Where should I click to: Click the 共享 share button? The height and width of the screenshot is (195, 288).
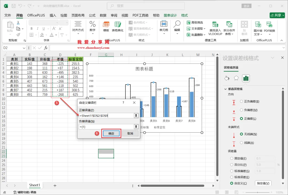tap(277, 15)
